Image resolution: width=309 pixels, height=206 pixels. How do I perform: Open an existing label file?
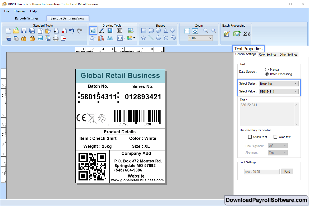click(x=16, y=31)
